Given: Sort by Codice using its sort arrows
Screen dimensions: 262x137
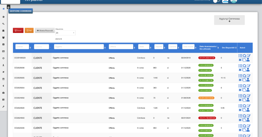Looking at the screenshot, I should [x=30, y=48].
